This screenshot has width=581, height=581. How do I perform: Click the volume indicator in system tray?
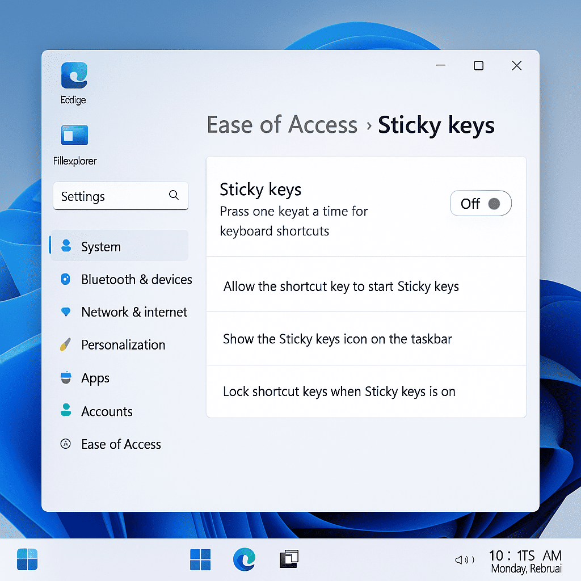464,559
